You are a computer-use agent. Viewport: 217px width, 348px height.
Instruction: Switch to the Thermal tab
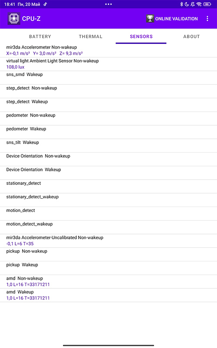tap(91, 37)
